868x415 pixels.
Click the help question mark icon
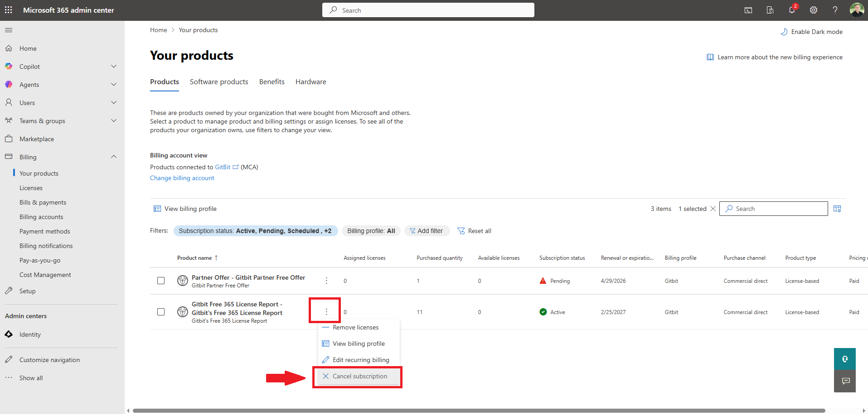coord(835,10)
